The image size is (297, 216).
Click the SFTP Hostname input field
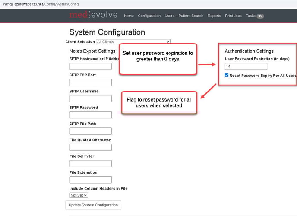(x=90, y=67)
